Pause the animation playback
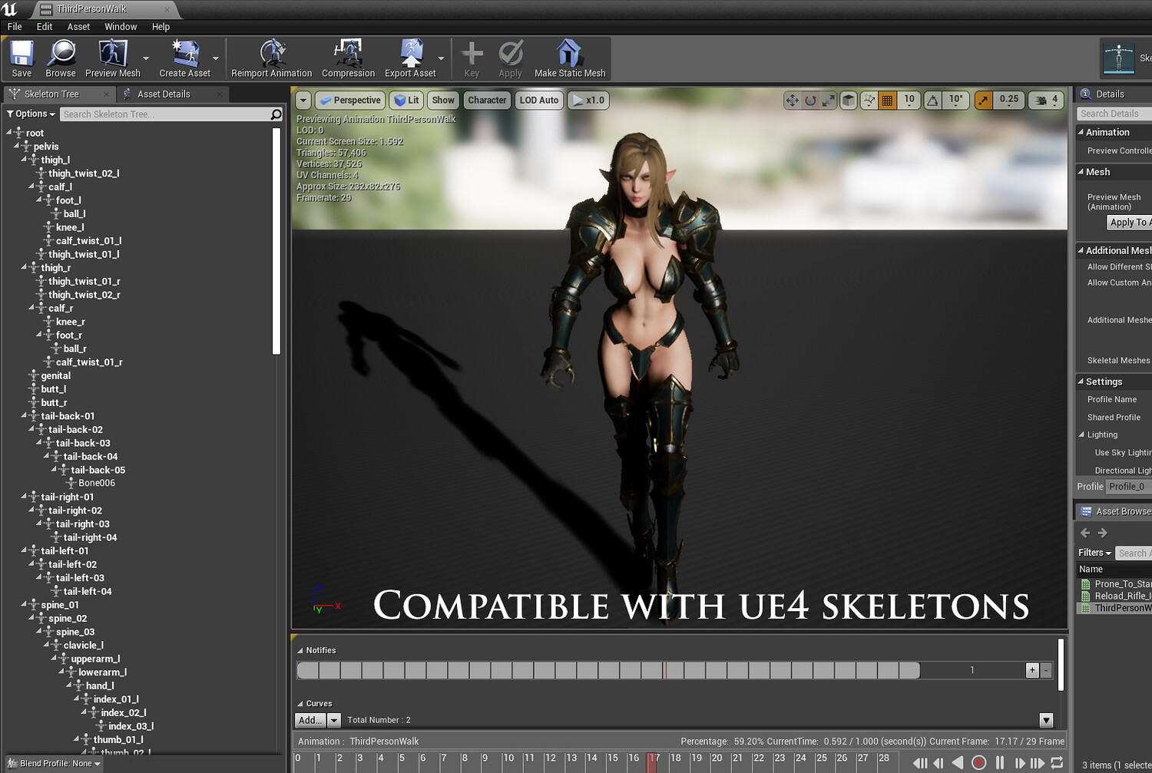Screen dimensions: 1152x773 tap(1000, 762)
